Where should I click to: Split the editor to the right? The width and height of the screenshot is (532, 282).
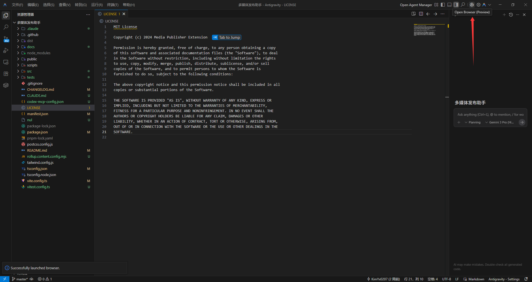click(421, 14)
